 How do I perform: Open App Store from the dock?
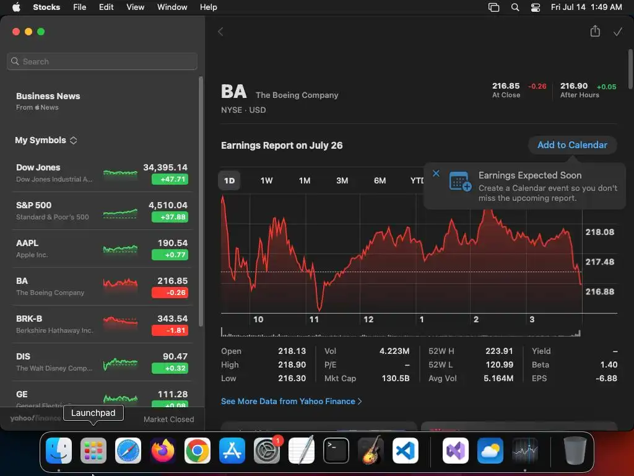pos(232,451)
